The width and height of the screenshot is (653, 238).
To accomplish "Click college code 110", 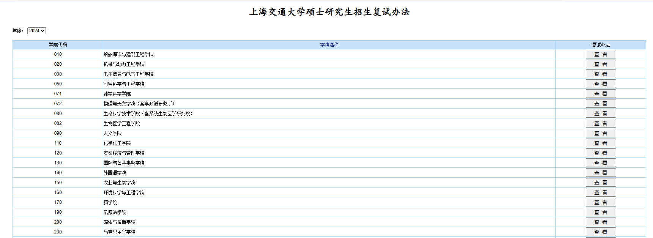I will click(58, 143).
